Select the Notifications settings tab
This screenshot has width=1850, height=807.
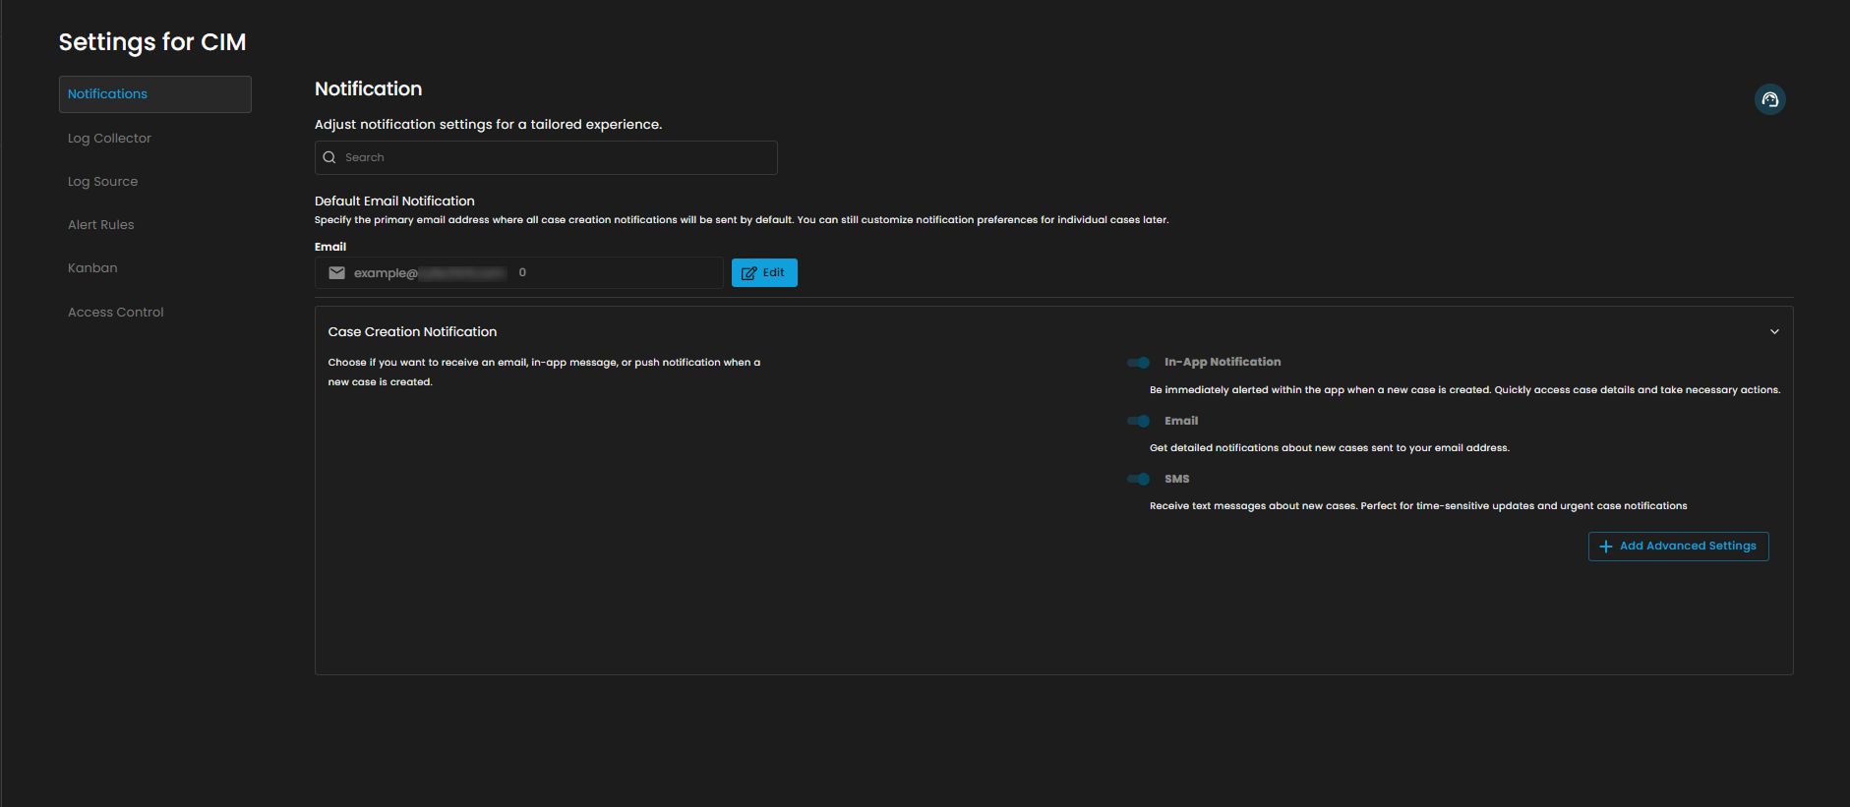pyautogui.click(x=155, y=94)
